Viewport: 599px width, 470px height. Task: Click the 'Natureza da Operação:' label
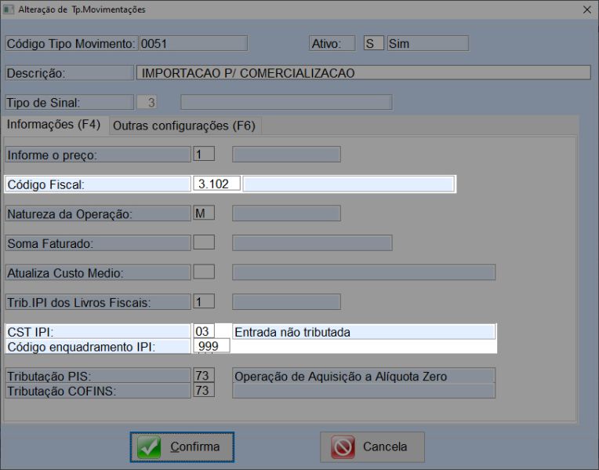pyautogui.click(x=98, y=213)
